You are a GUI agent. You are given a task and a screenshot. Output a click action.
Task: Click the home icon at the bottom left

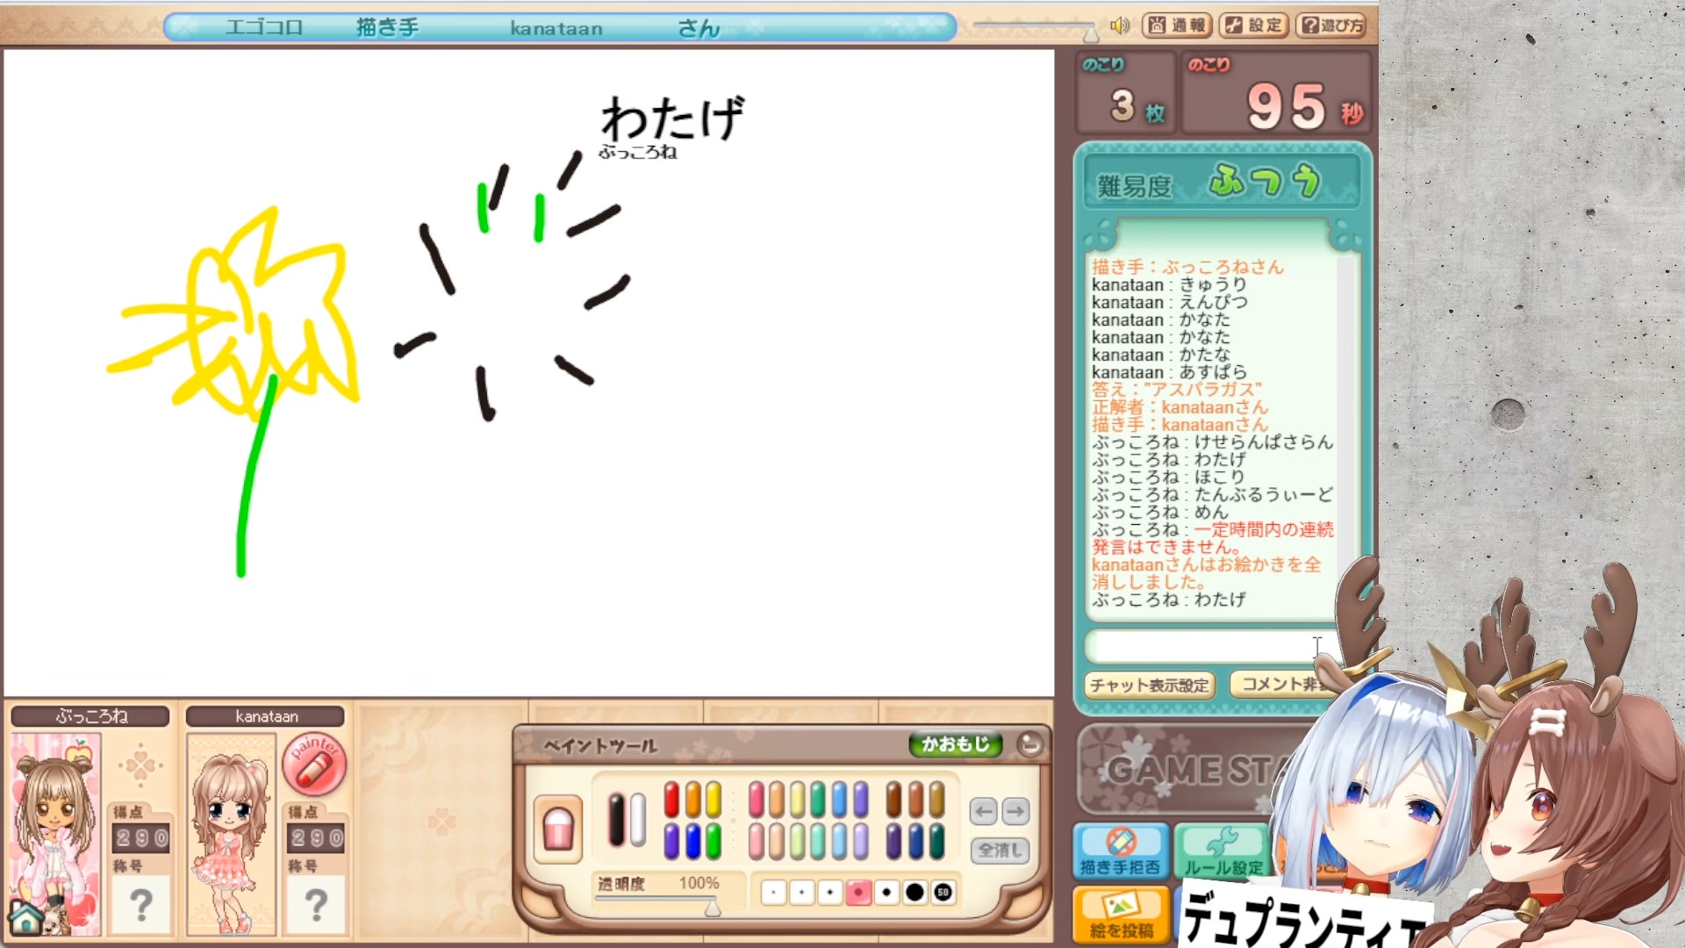click(x=25, y=918)
